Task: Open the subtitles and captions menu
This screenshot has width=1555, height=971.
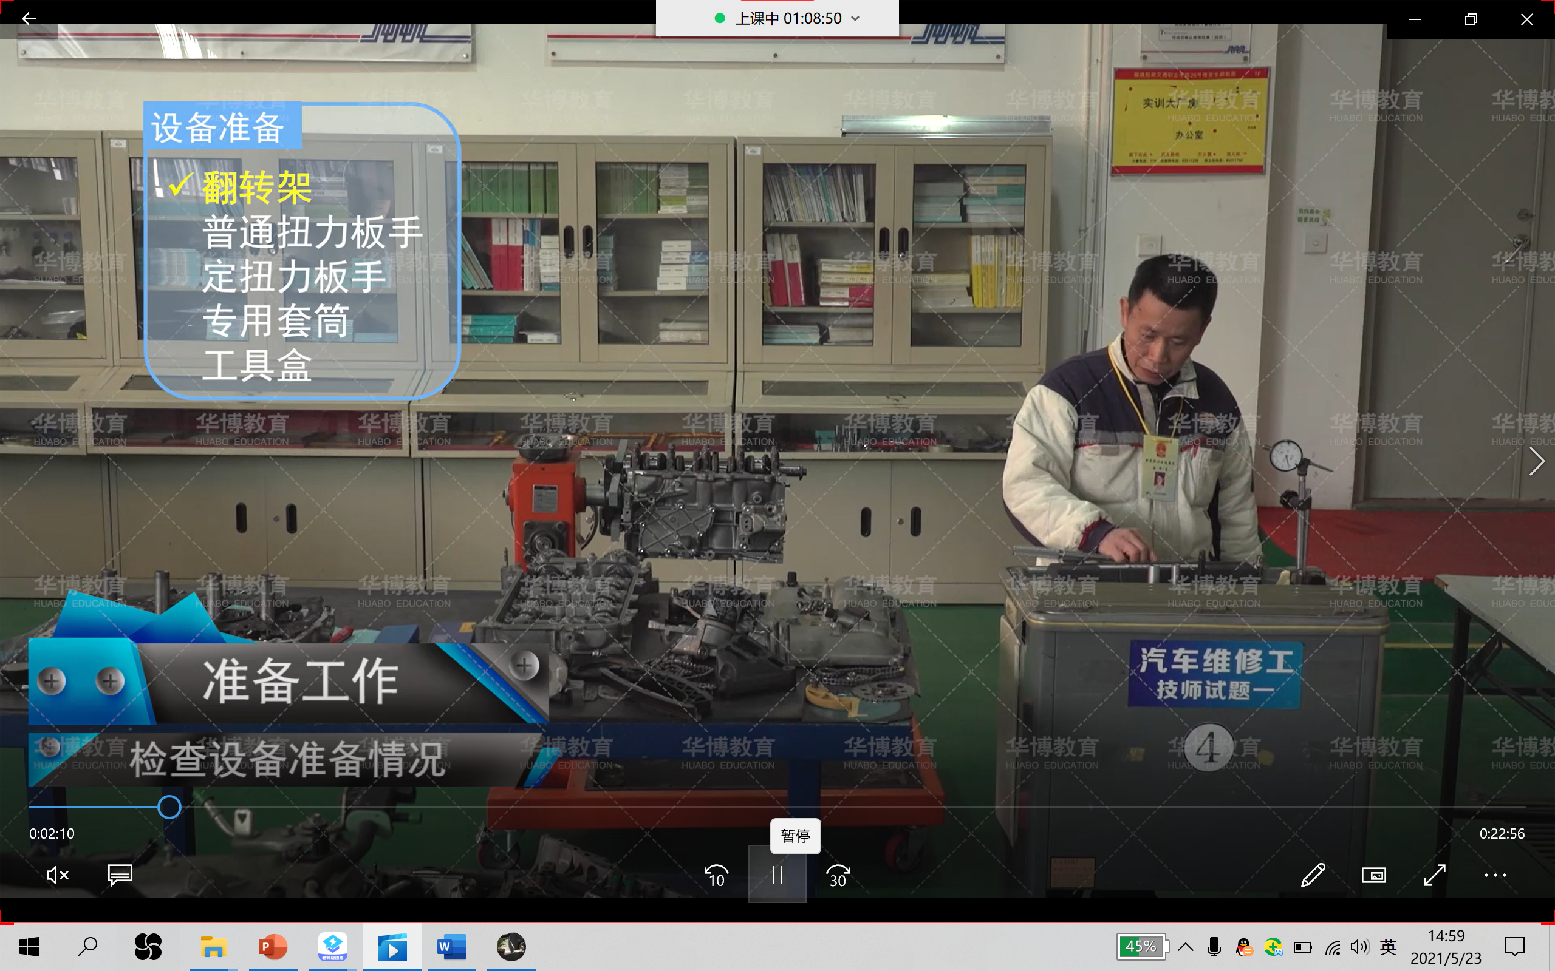Action: click(x=120, y=875)
